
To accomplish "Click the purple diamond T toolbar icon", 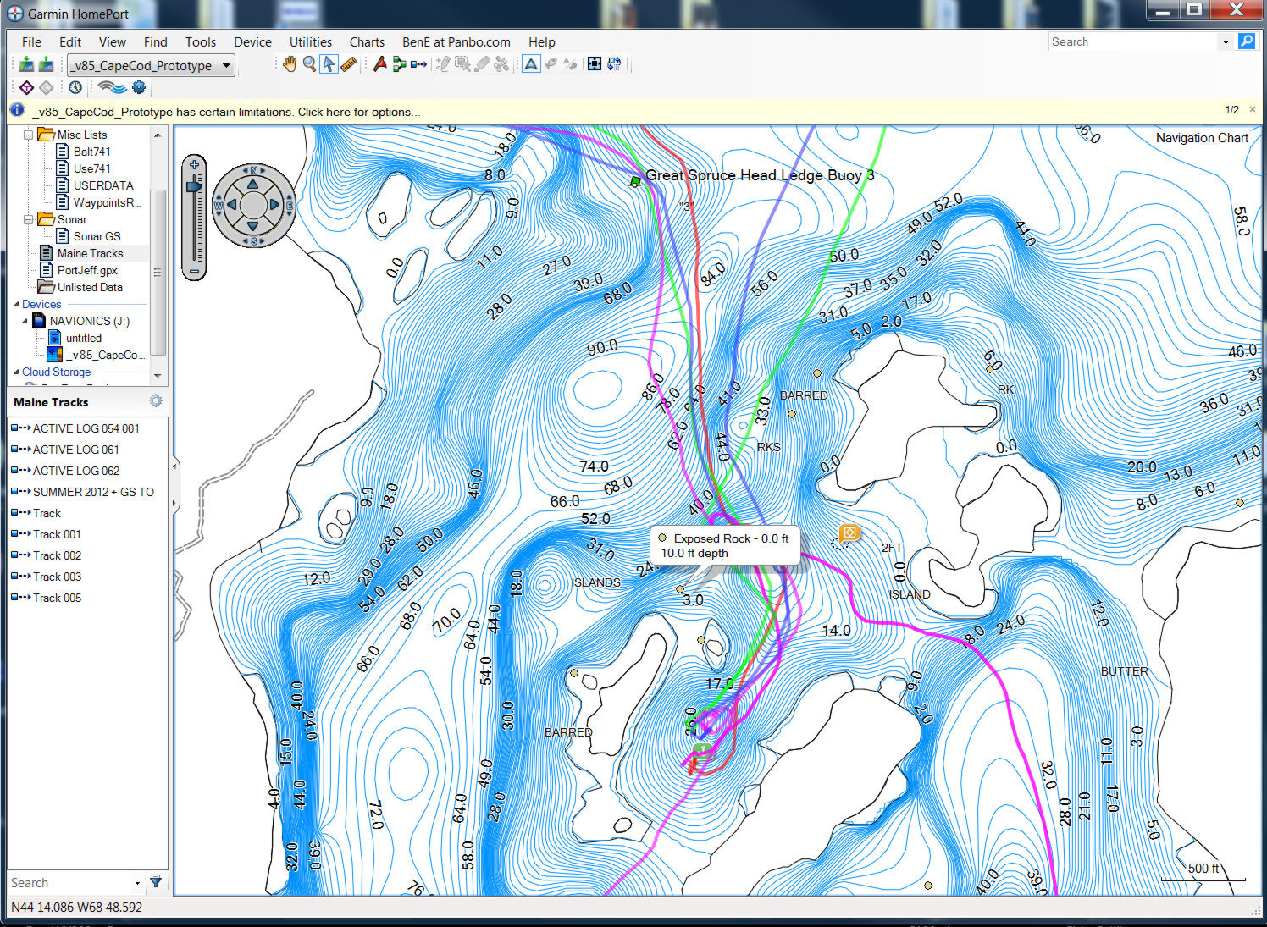I will click(26, 87).
